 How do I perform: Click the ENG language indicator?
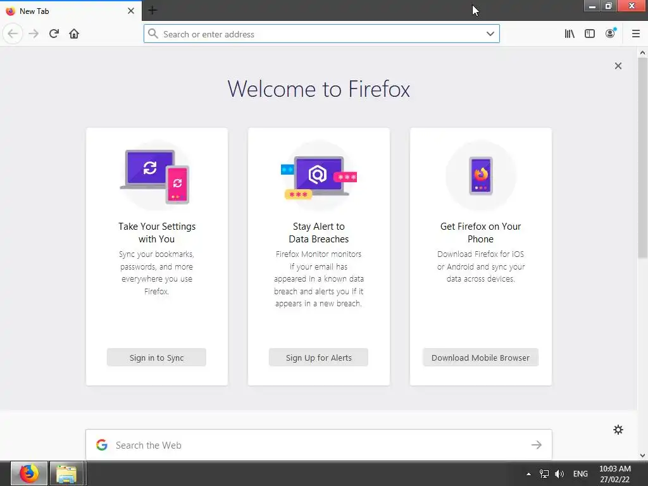point(580,473)
